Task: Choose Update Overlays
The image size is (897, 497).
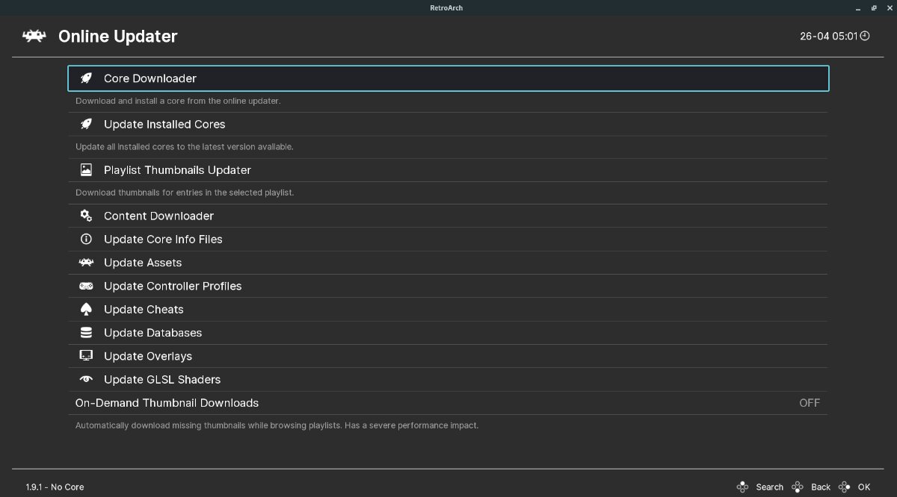Action: 449,356
